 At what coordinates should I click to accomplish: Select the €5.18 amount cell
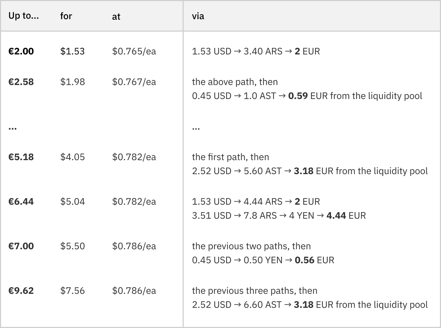click(x=21, y=157)
